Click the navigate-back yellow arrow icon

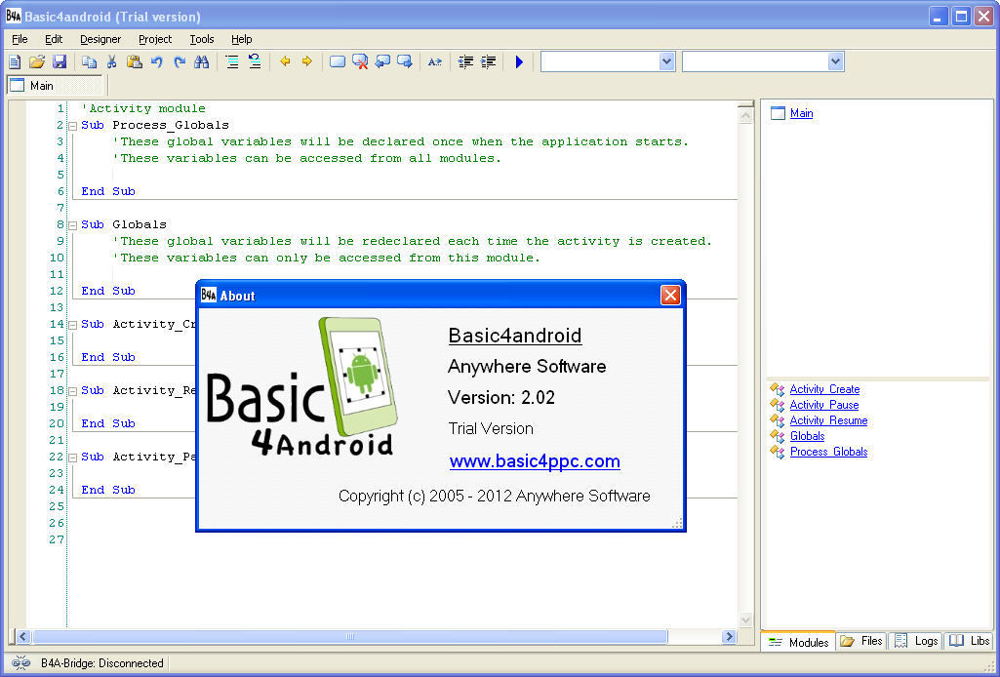[284, 61]
